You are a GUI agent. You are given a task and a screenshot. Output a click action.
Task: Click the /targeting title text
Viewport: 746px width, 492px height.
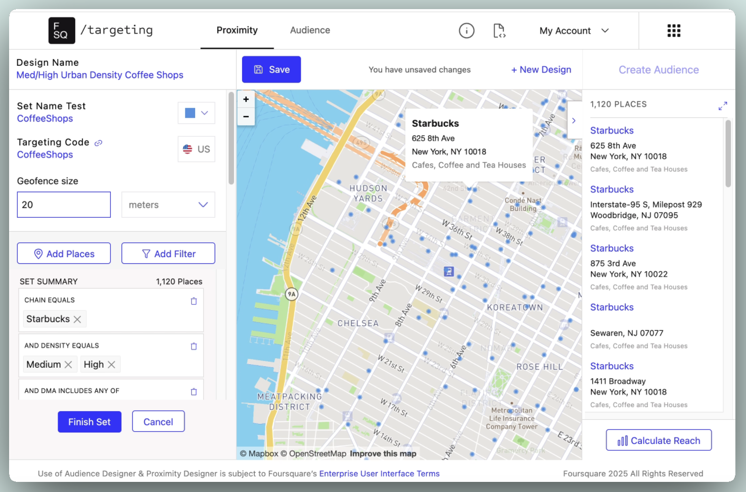[117, 30]
